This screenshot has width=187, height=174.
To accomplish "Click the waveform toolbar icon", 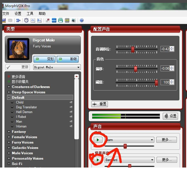I will click(33, 20).
